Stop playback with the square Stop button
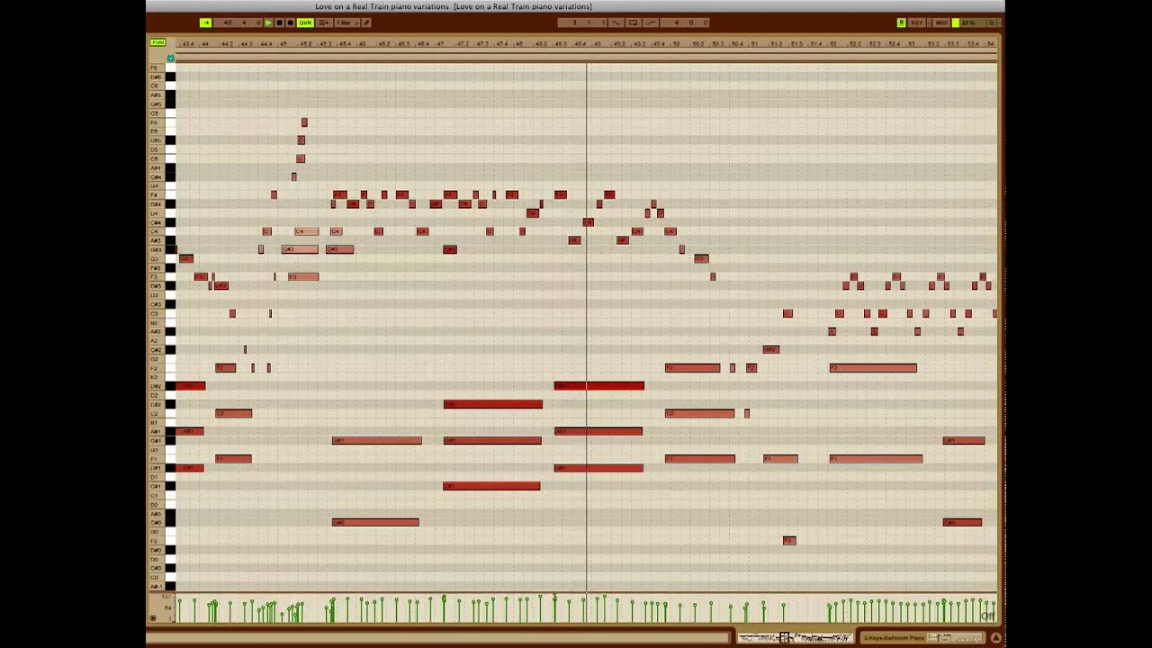The height and width of the screenshot is (648, 1152). pos(279,22)
